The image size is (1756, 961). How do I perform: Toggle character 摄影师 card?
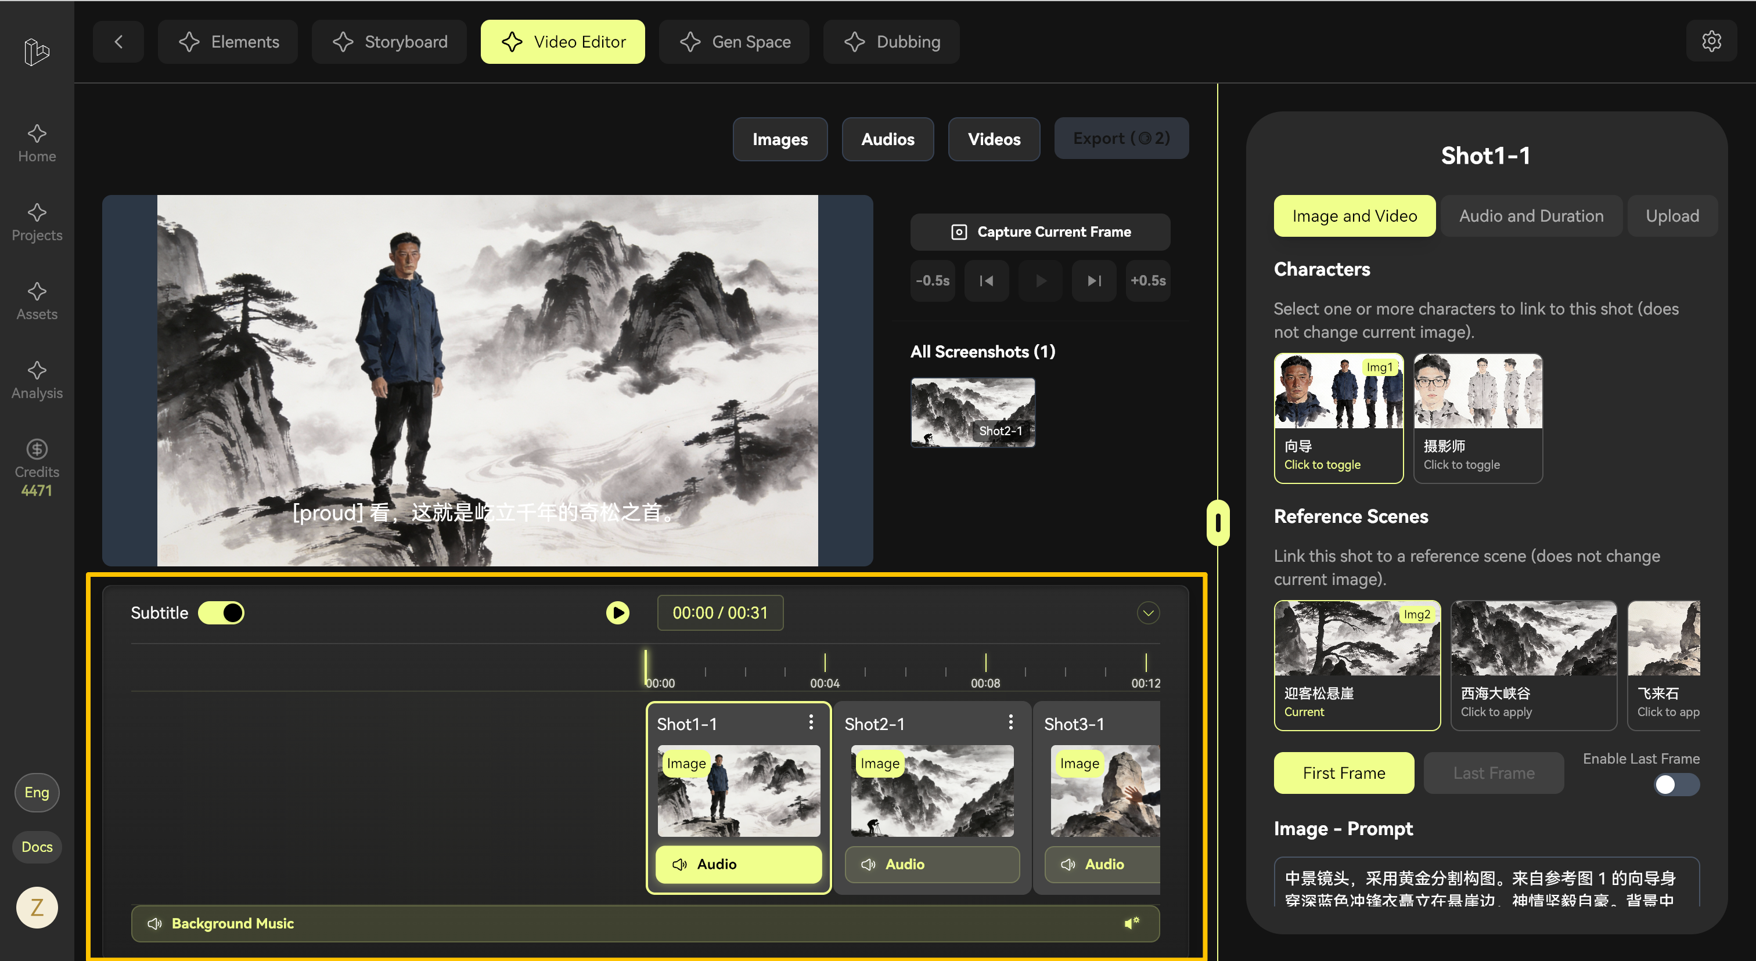point(1477,417)
